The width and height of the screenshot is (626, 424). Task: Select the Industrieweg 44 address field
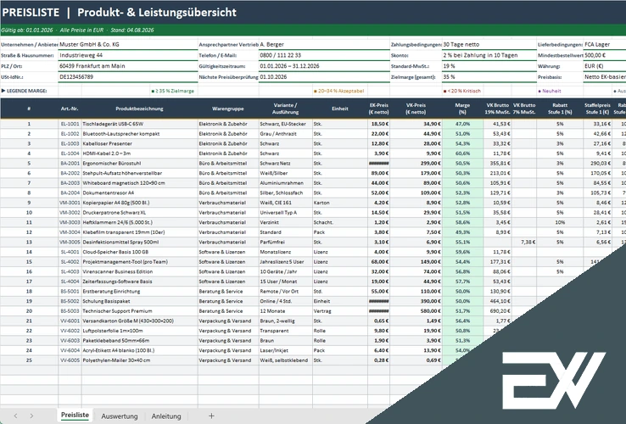pyautogui.click(x=128, y=55)
